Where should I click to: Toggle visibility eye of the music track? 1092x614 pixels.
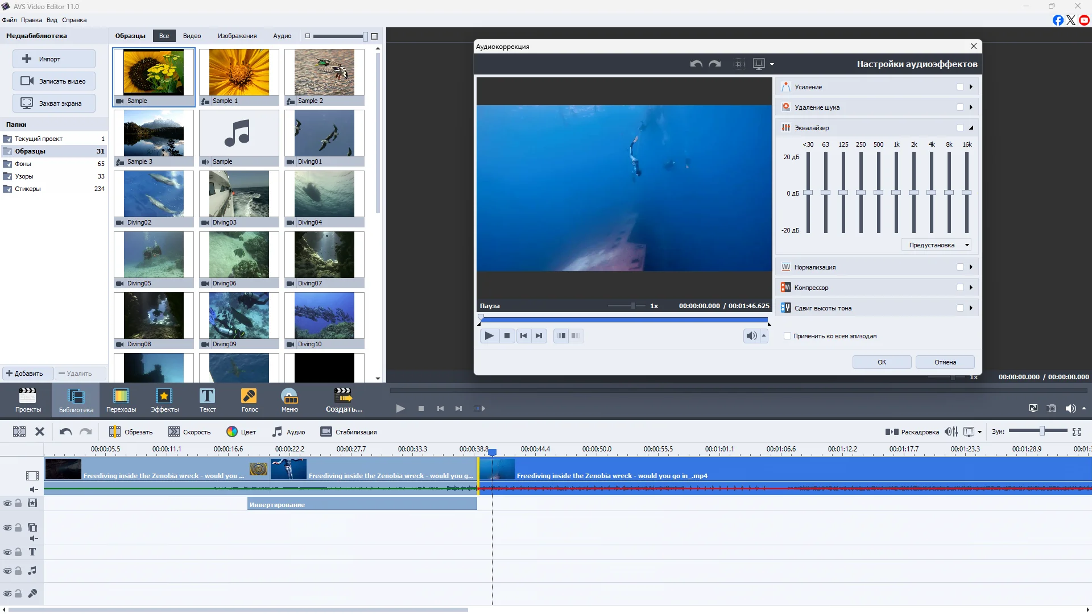(7, 571)
